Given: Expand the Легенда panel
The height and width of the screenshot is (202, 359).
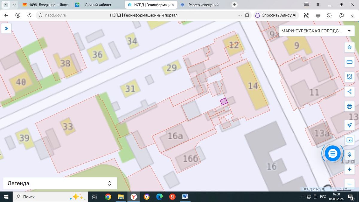Looking at the screenshot, I should pos(60,183).
